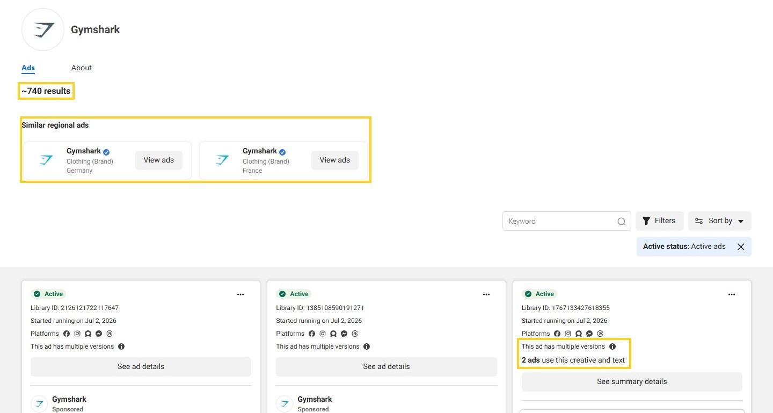Click Messenger platform icon on ad 2126121722117647
This screenshot has height=413, width=773.
pos(99,334)
